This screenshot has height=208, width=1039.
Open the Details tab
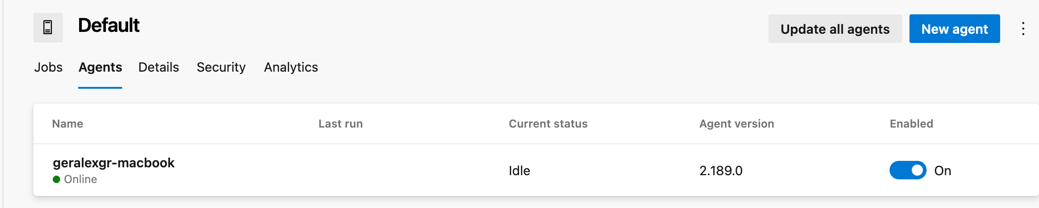[159, 67]
